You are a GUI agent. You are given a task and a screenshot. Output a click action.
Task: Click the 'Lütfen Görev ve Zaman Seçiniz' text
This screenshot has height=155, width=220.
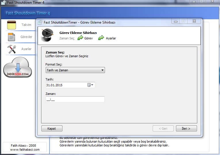[67, 56]
